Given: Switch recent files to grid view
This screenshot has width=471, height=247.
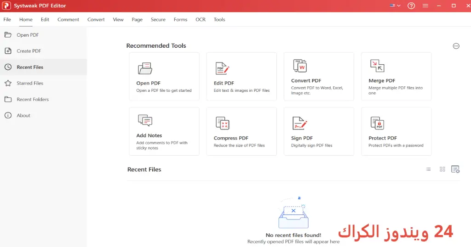Looking at the screenshot, I should [442, 169].
